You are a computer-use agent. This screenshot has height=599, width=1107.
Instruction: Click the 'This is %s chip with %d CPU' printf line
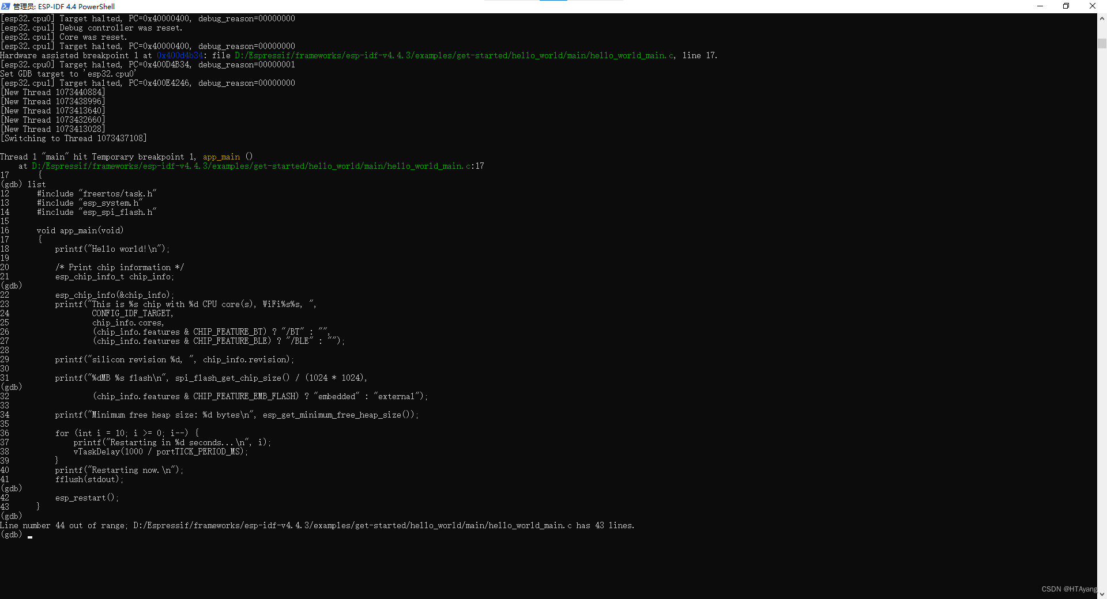186,304
